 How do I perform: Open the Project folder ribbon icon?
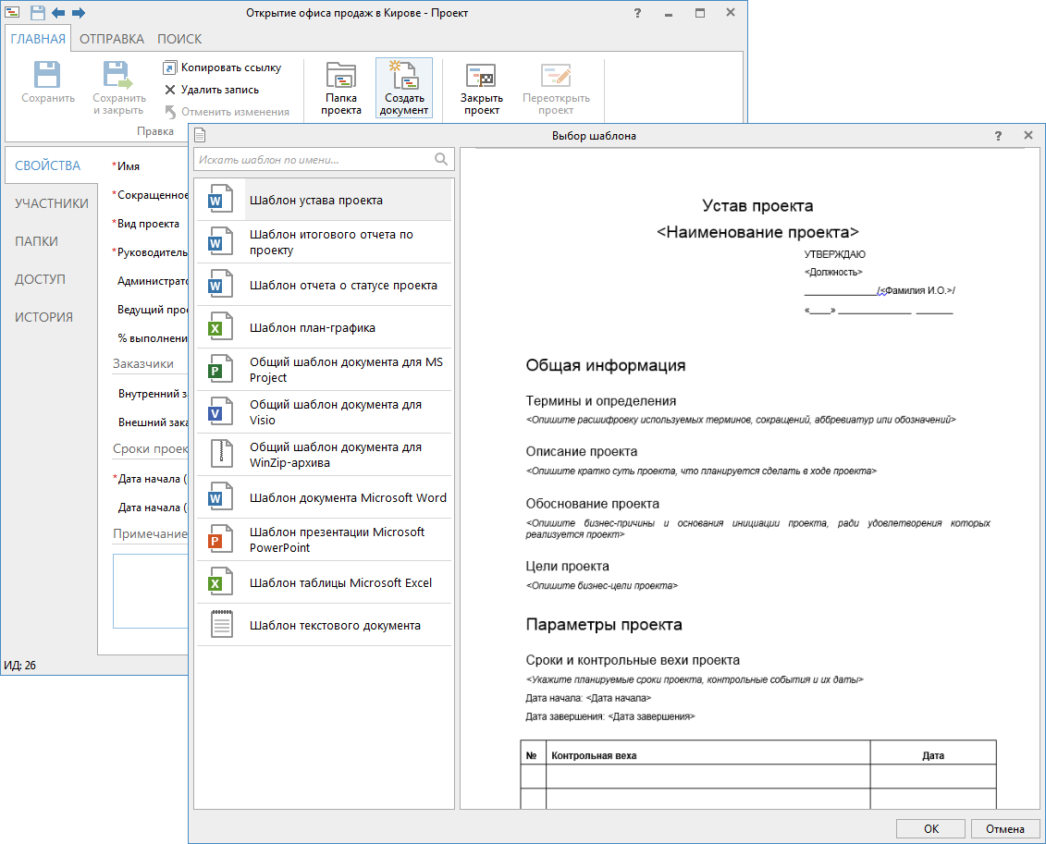[341, 75]
